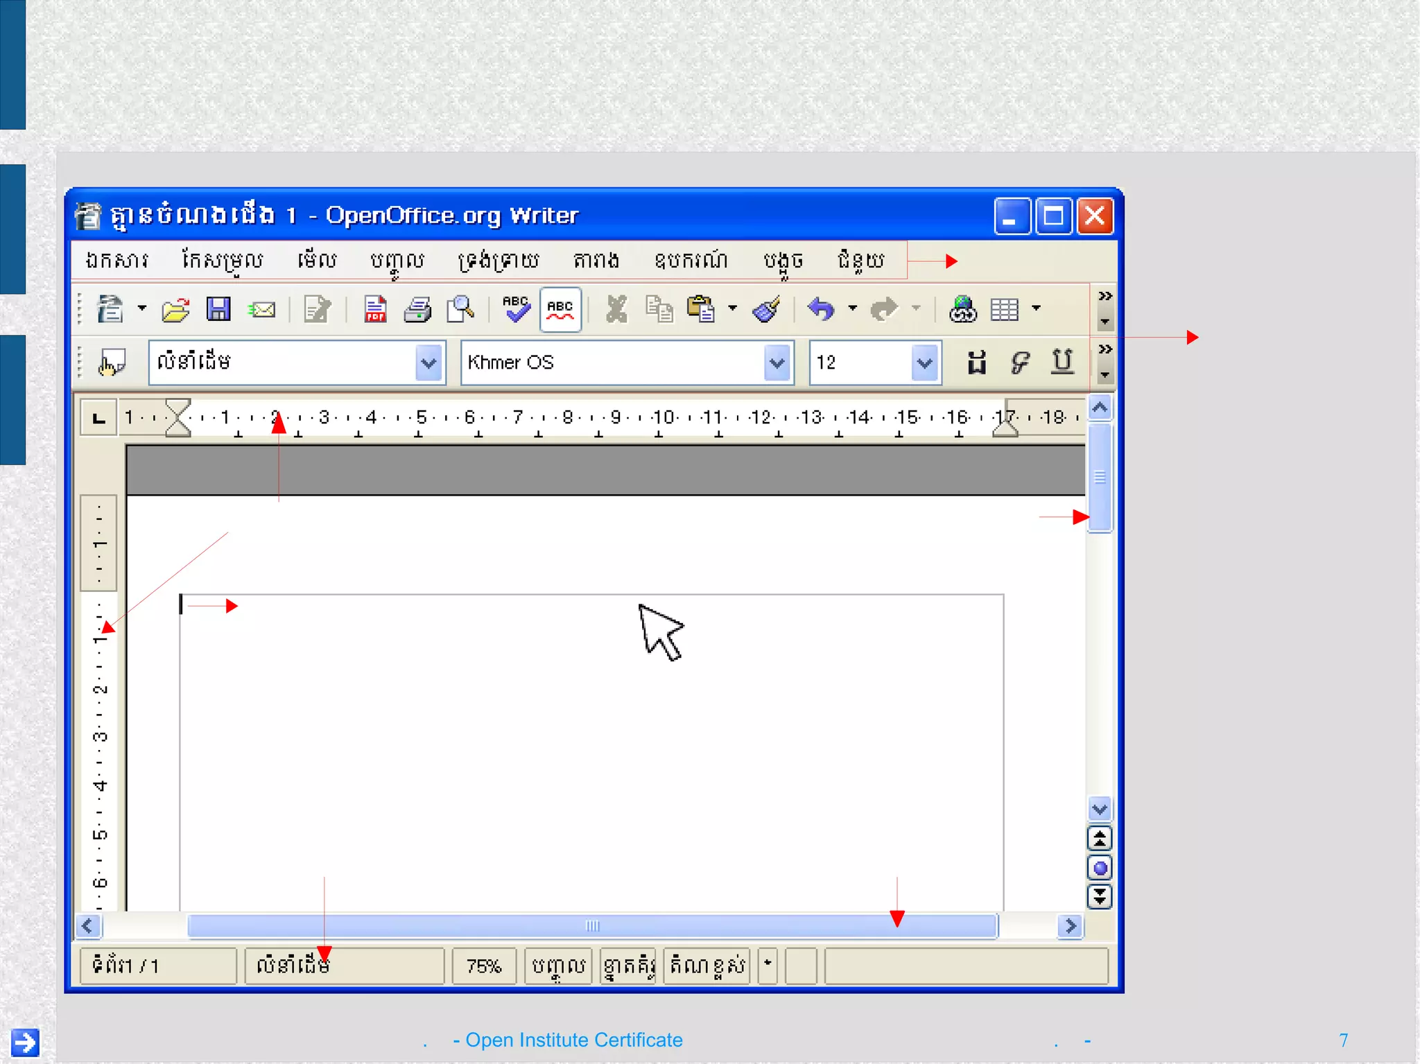
Task: Click the 75% zoom status field
Action: point(483,966)
